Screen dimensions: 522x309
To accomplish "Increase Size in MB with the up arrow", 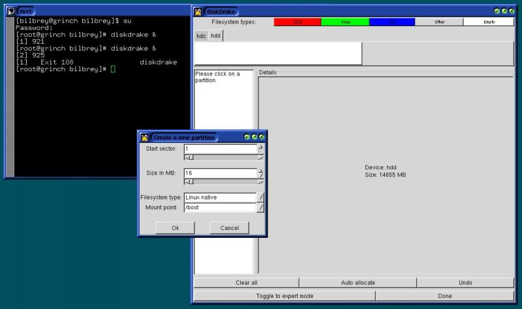I will (260, 171).
